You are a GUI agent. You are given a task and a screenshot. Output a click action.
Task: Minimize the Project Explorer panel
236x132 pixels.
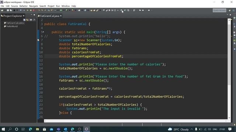[31, 15]
